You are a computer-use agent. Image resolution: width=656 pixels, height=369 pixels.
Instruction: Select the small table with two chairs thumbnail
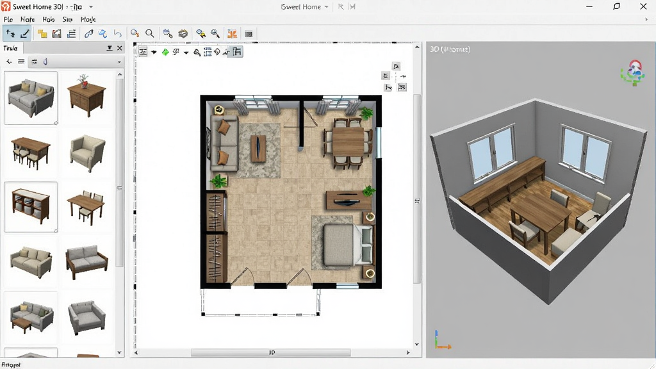point(86,207)
